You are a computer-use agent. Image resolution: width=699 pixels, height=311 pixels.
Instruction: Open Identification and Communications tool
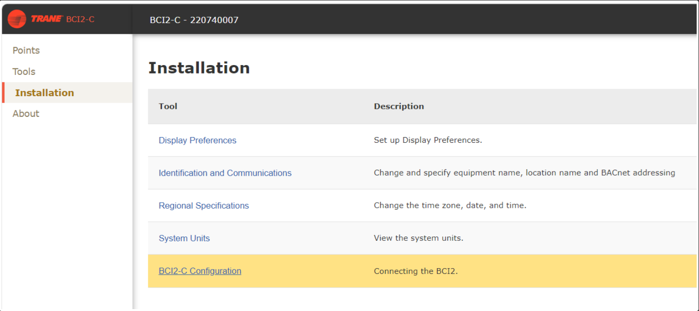point(225,173)
